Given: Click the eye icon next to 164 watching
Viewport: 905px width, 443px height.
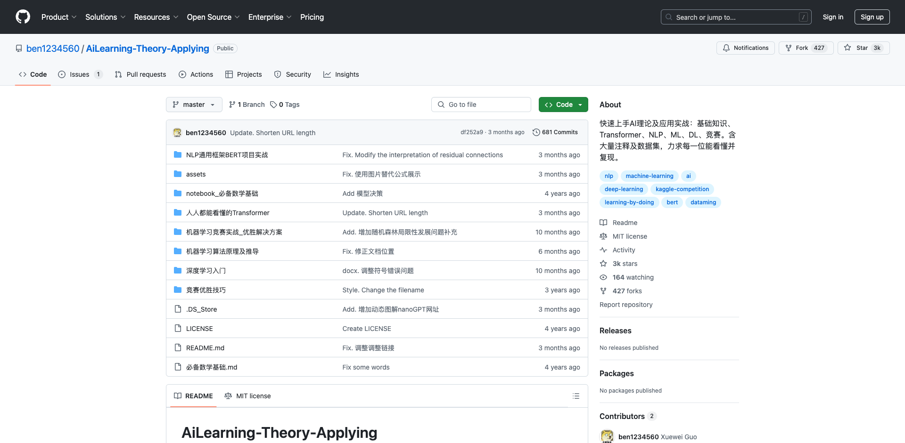Looking at the screenshot, I should 604,277.
